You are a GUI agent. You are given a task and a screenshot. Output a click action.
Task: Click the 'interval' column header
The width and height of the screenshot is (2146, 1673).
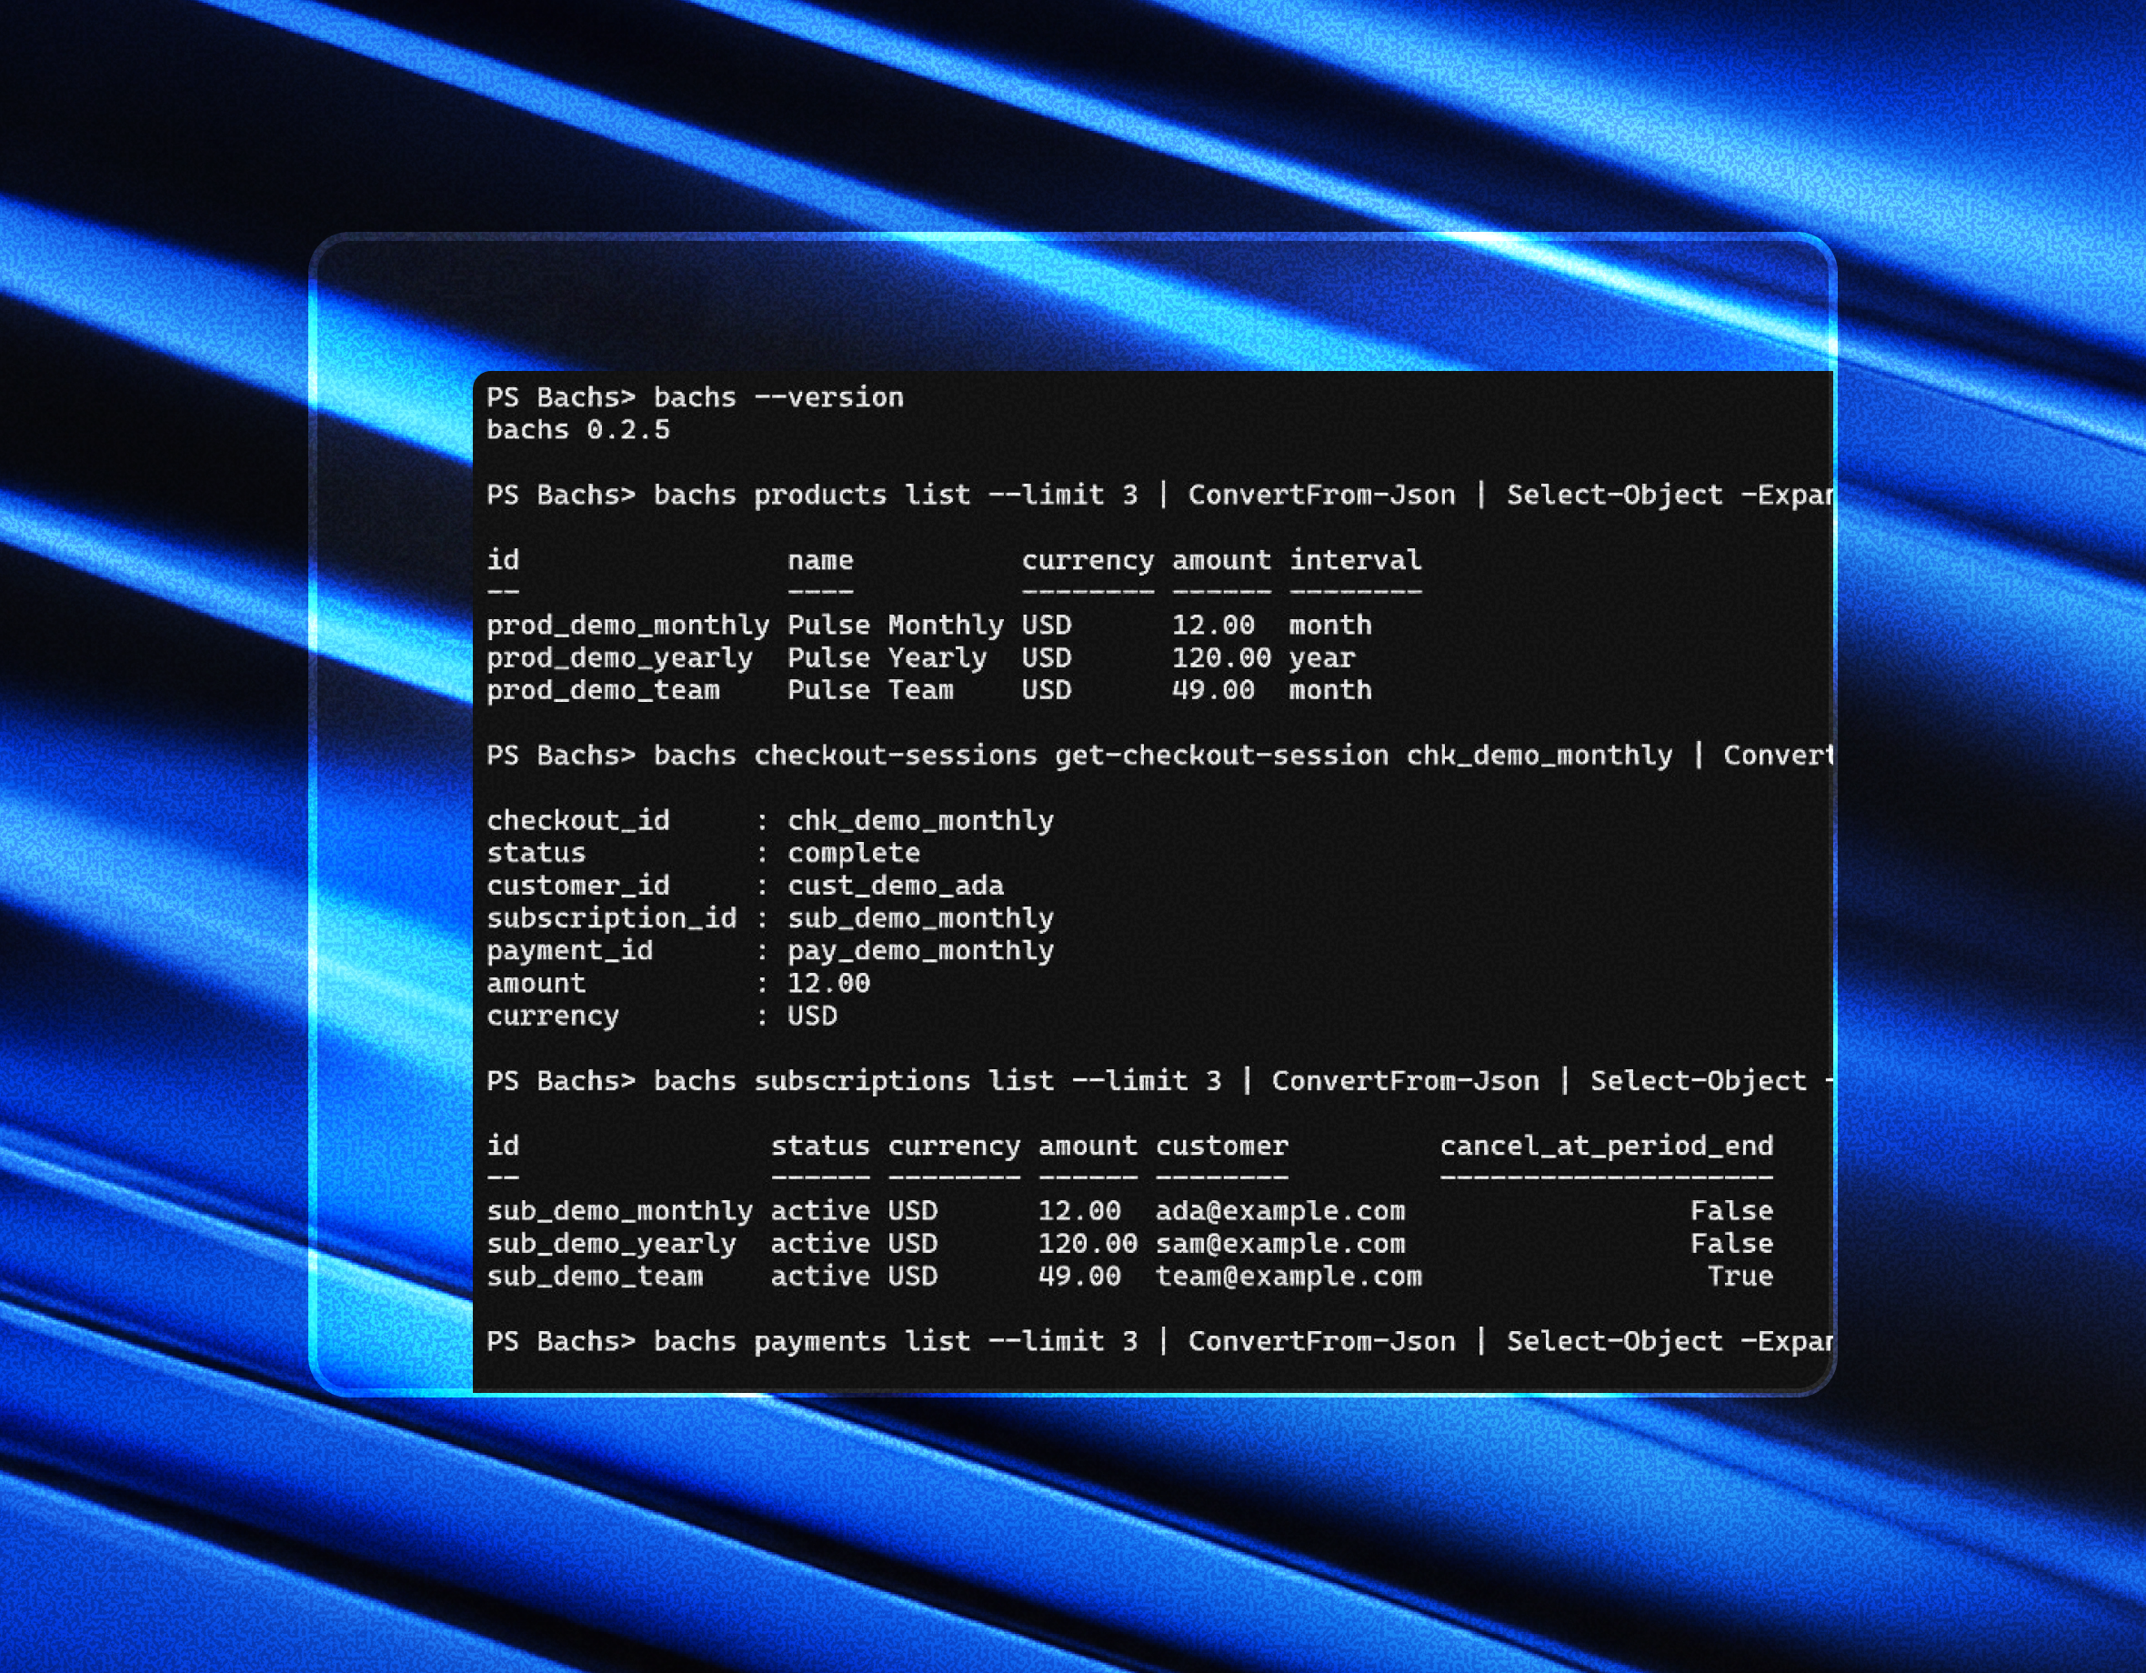[x=1355, y=560]
